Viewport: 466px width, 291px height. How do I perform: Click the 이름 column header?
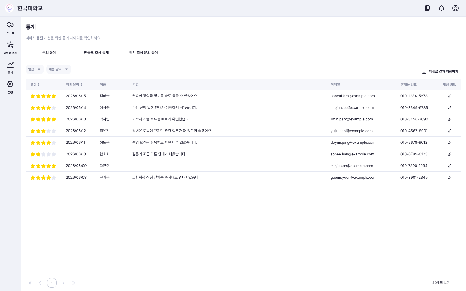pyautogui.click(x=103, y=84)
